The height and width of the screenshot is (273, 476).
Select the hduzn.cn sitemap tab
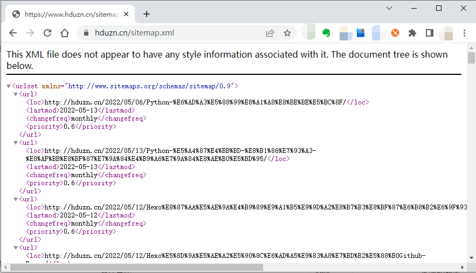tap(70, 14)
